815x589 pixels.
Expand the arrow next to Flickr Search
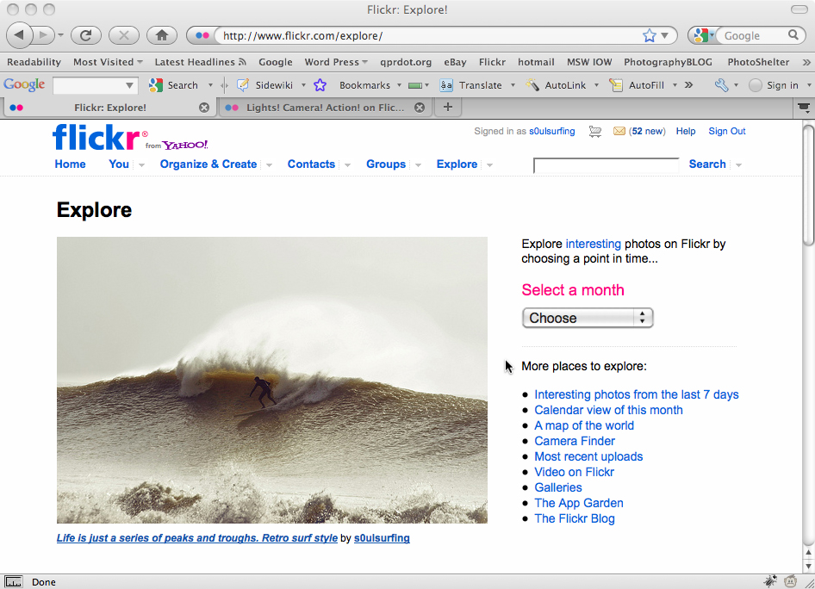pyautogui.click(x=738, y=165)
